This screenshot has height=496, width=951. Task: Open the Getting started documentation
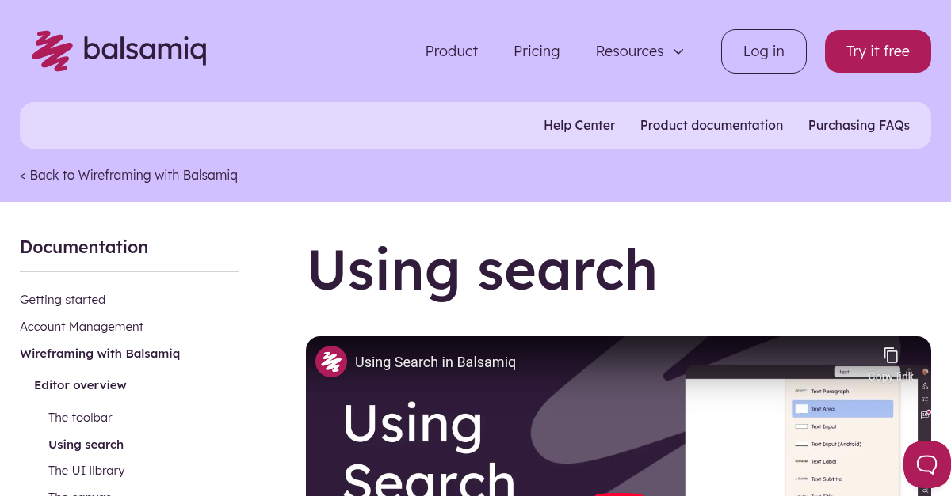(x=63, y=300)
